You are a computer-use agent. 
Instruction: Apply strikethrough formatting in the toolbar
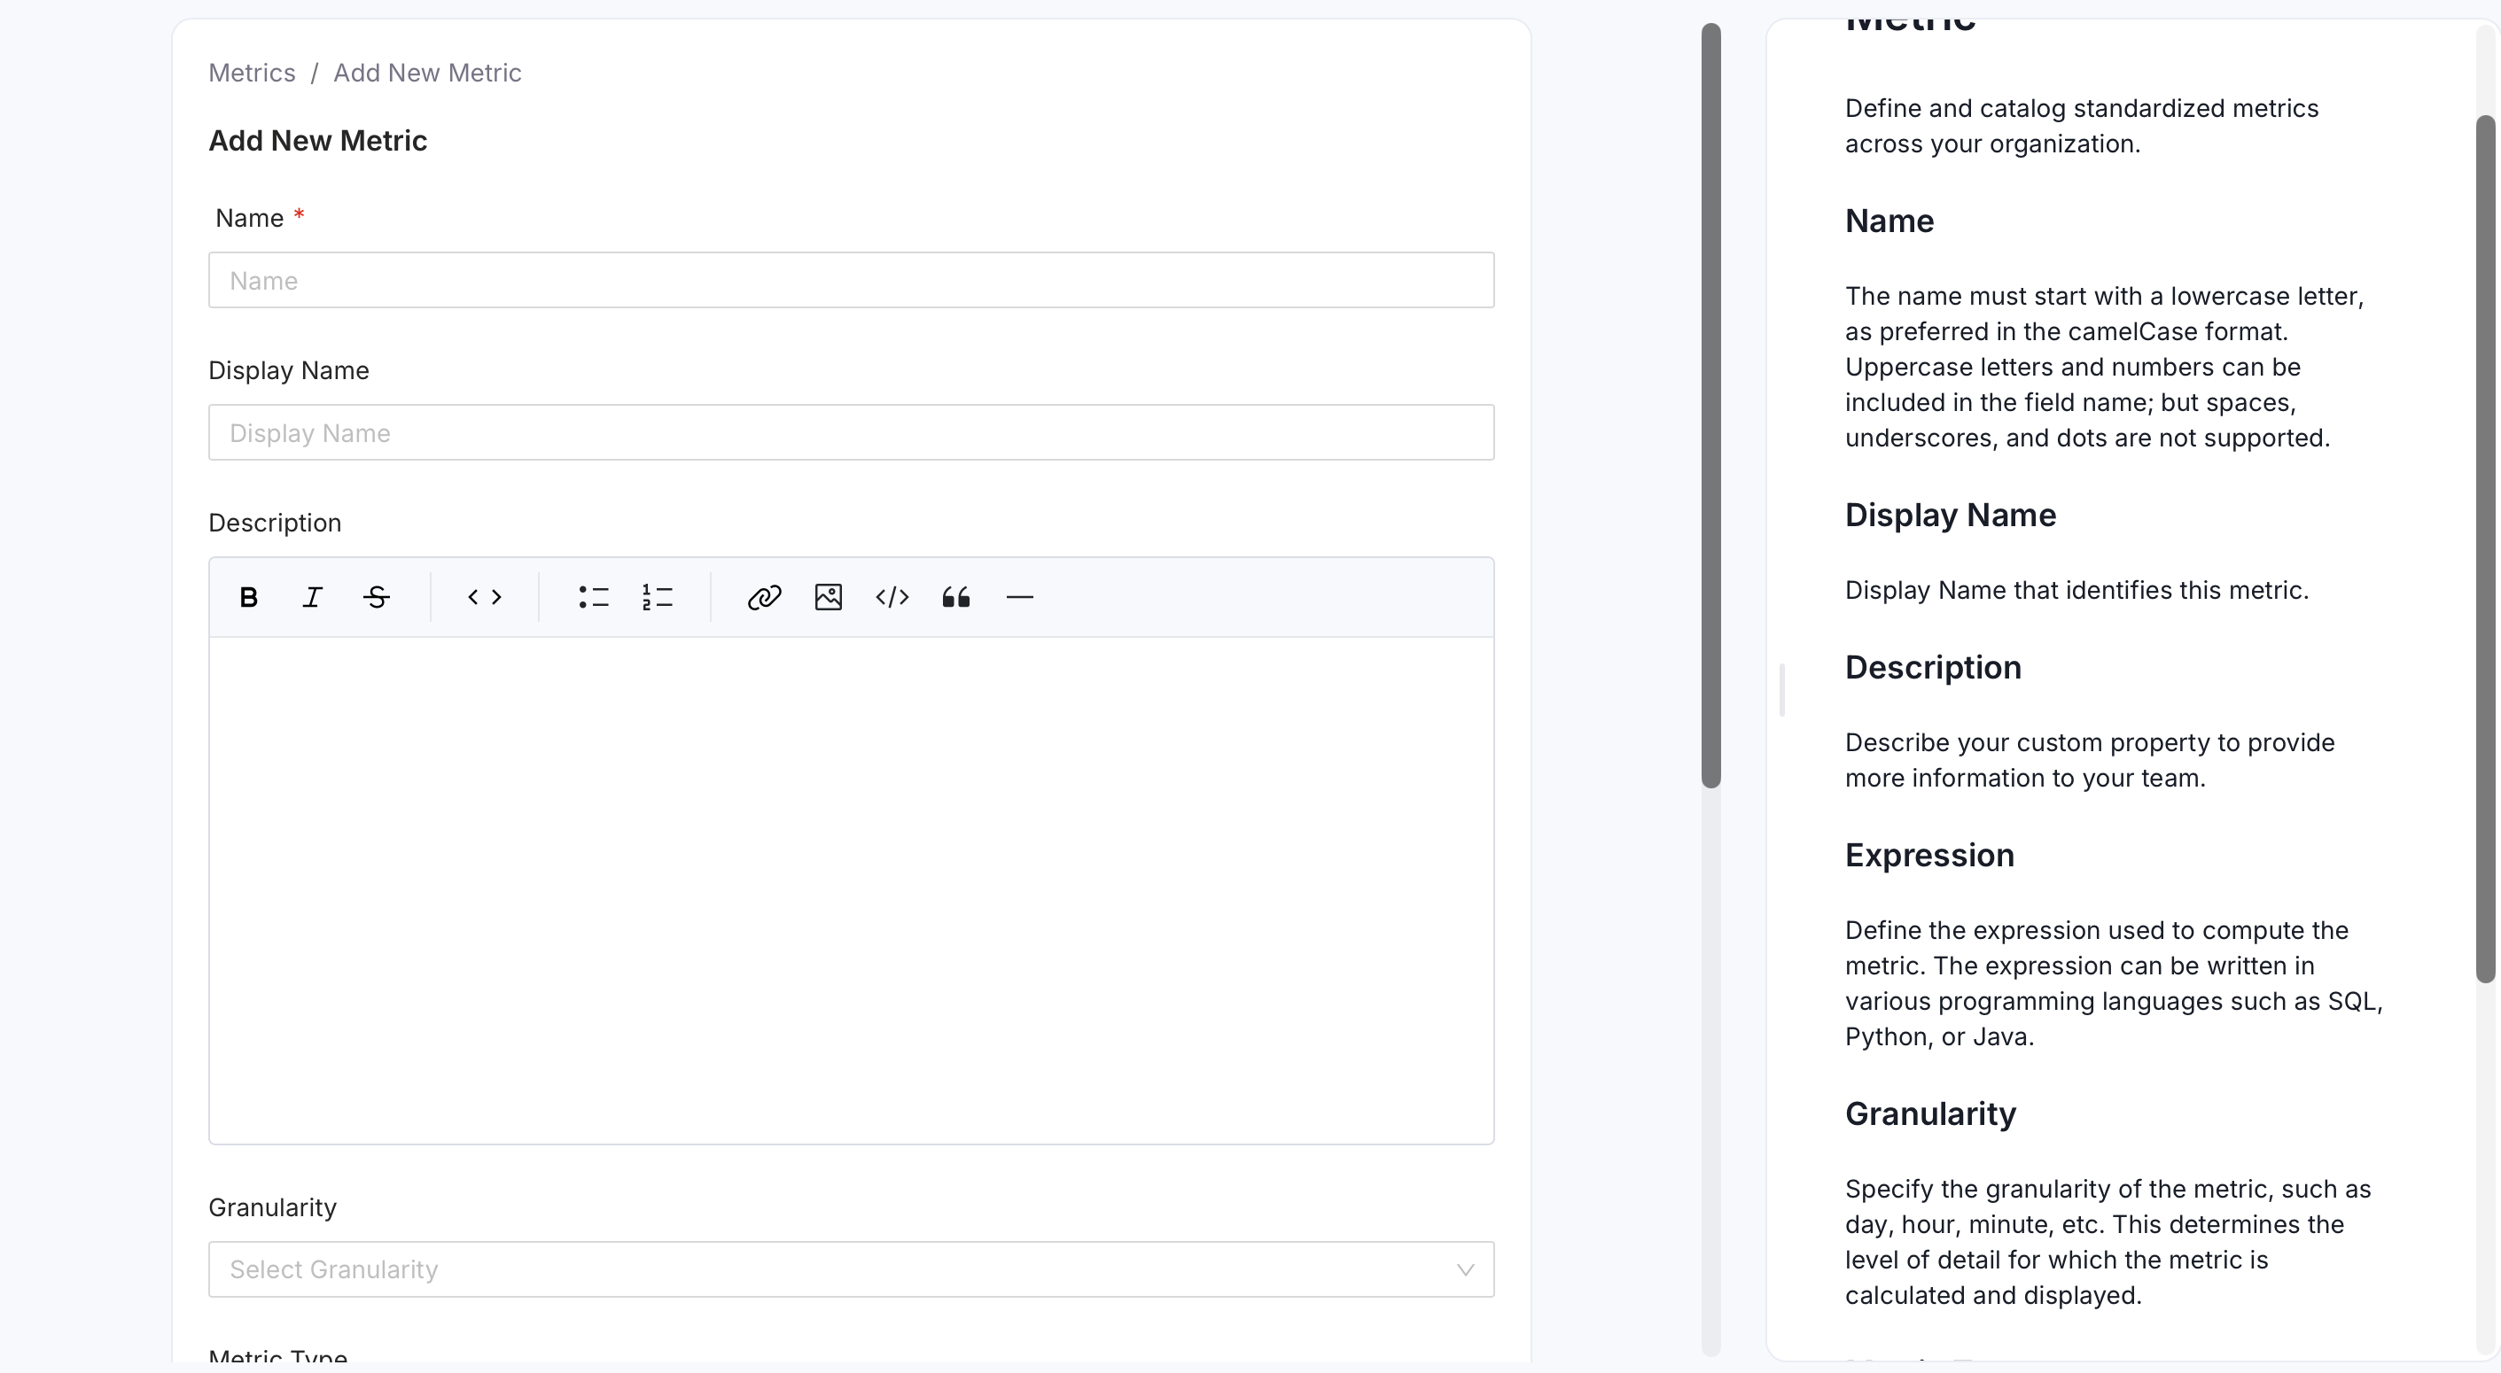tap(377, 597)
